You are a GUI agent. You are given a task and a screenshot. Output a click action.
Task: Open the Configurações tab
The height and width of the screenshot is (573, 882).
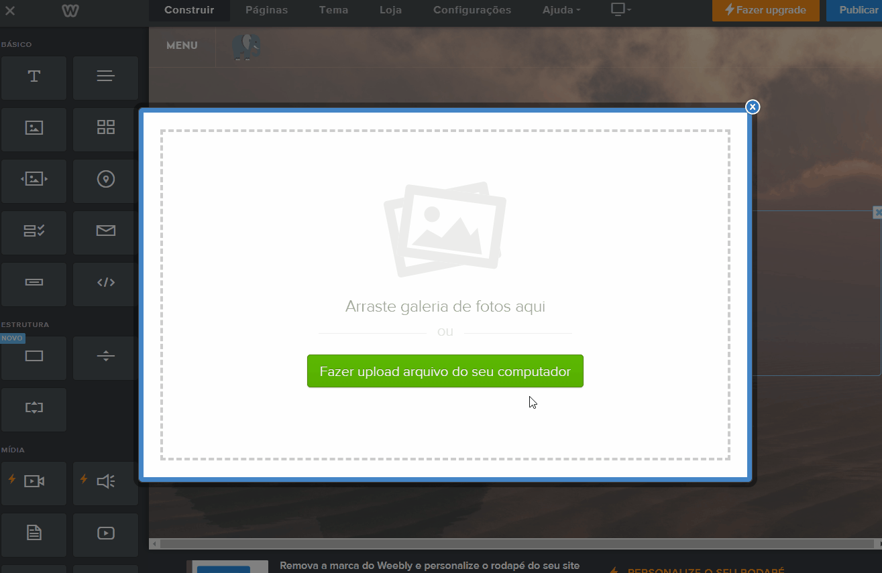472,10
